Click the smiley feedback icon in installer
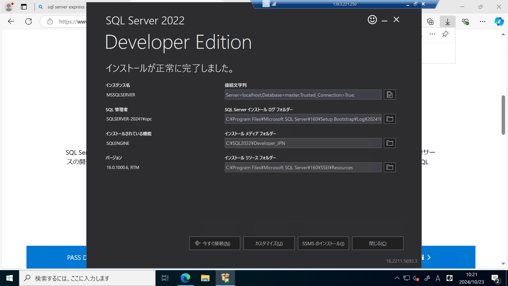Image resolution: width=508 pixels, height=286 pixels. pos(372,20)
